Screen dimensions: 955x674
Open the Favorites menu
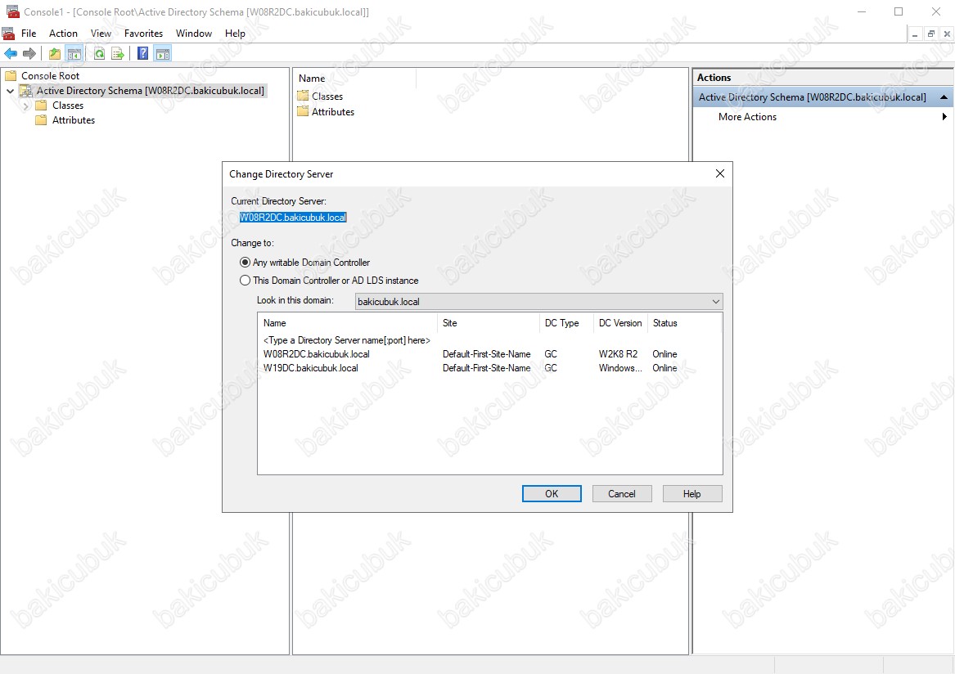pyautogui.click(x=144, y=34)
